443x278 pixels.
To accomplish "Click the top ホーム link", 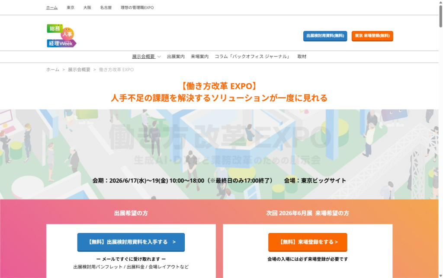I will point(52,8).
